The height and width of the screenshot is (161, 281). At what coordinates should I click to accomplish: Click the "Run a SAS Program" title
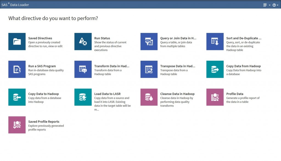coord(42,66)
